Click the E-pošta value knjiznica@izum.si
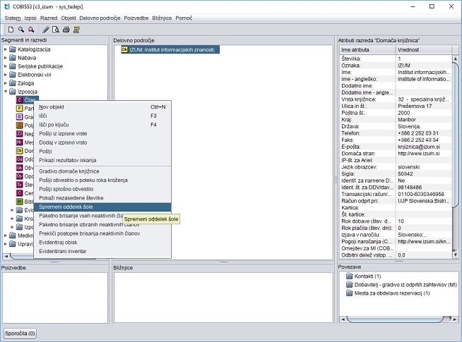The width and height of the screenshot is (462, 342). point(419,147)
